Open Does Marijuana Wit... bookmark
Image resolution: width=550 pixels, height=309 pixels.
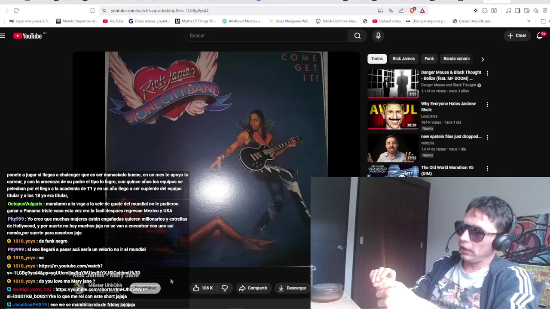point(290,21)
